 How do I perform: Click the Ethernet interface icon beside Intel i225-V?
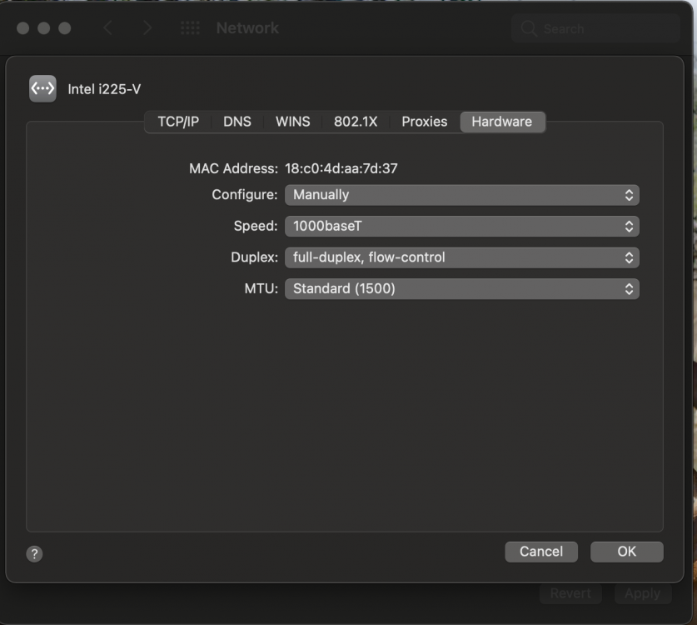[x=42, y=88]
